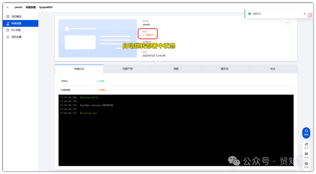Click the 项目设置 gear icon
The image size is (316, 174).
click(8, 37)
